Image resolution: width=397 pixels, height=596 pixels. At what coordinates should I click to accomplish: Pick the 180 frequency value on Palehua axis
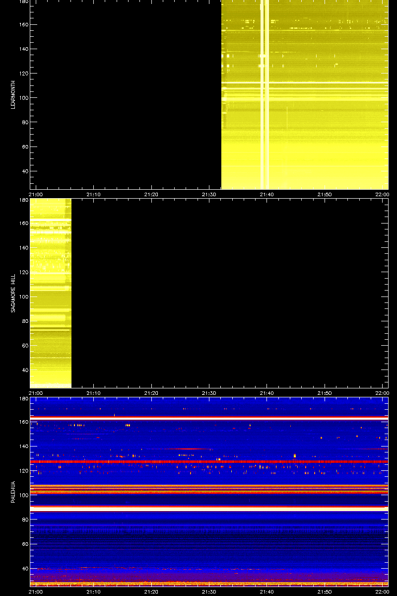(x=23, y=399)
